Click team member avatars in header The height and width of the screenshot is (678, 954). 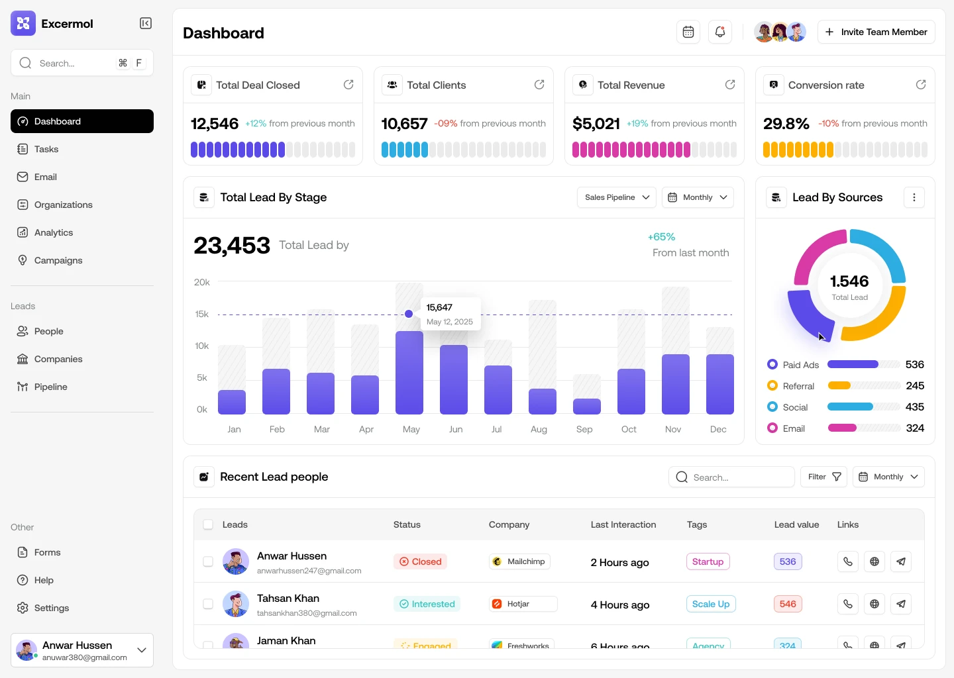coord(780,32)
